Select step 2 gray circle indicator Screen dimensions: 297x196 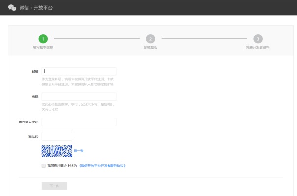(x=150, y=38)
